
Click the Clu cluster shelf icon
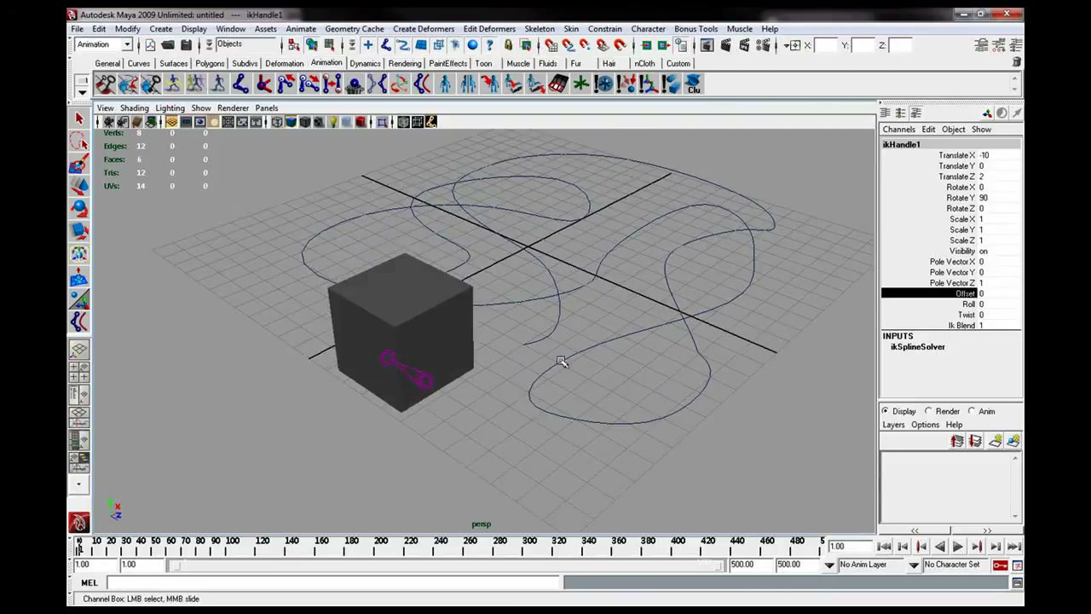tap(693, 84)
